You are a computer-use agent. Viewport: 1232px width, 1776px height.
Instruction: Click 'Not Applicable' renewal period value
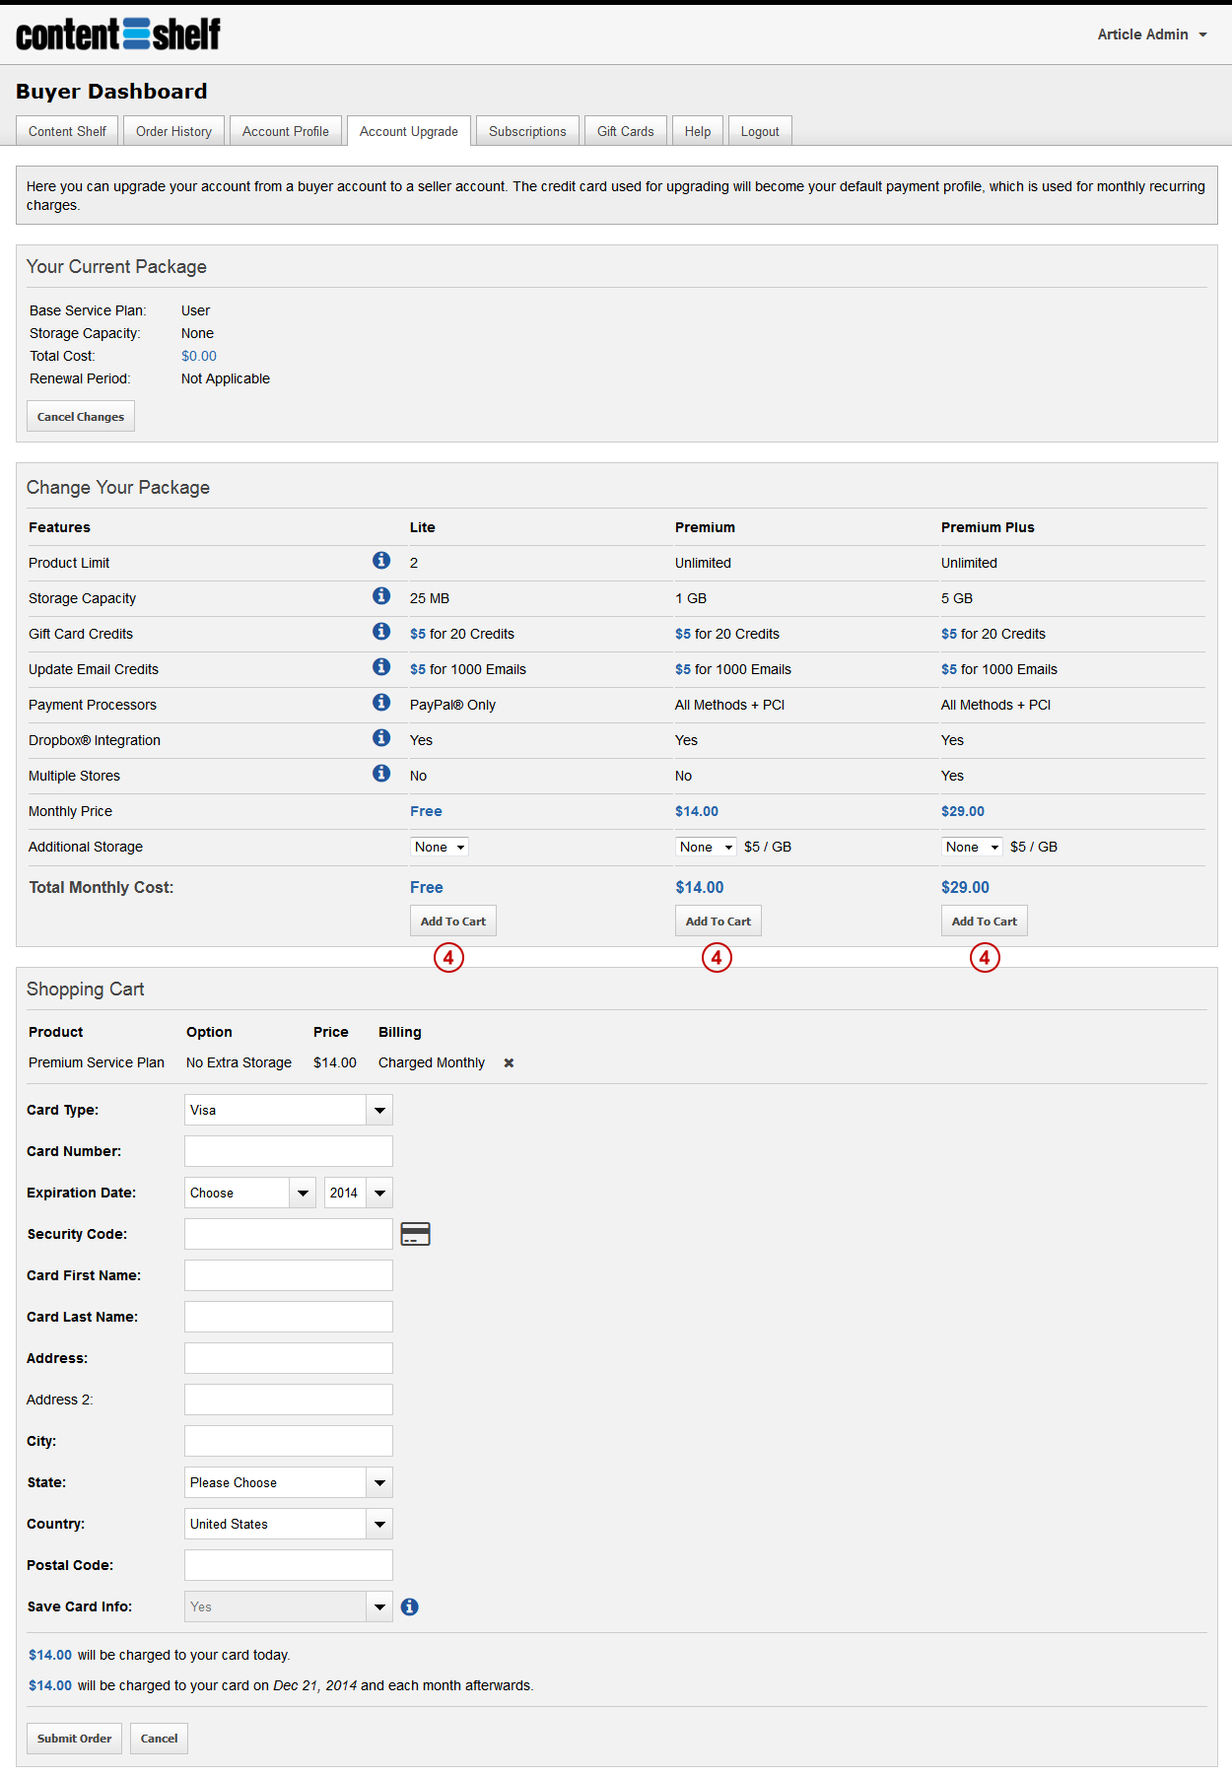click(226, 378)
